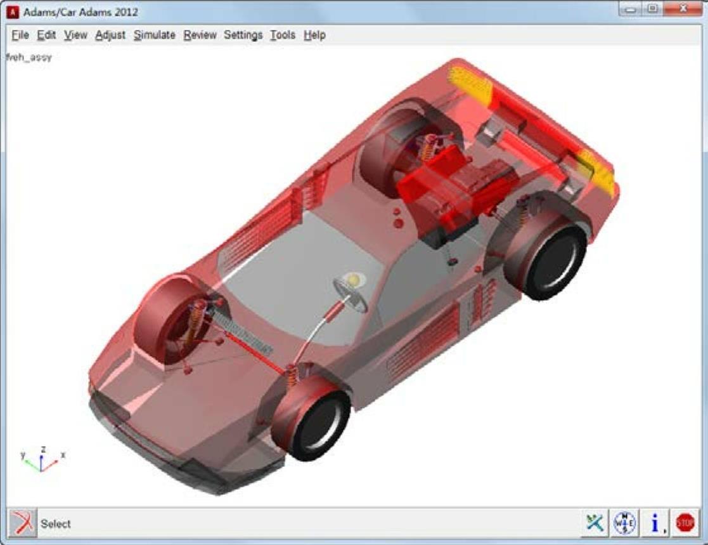Minimize the Adams/Car window
This screenshot has height=545, width=708.
click(x=630, y=9)
